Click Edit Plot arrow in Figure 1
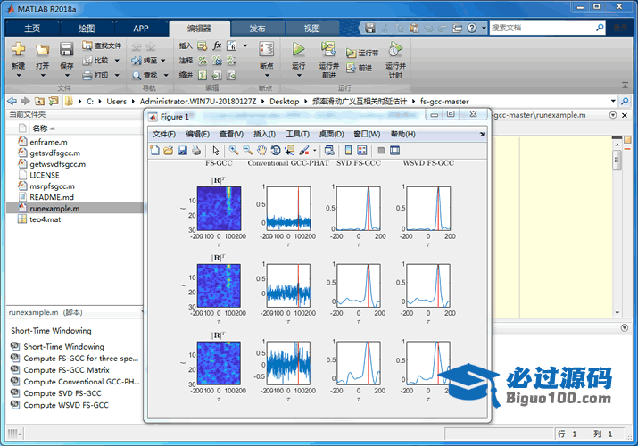Image resolution: width=638 pixels, height=446 pixels. point(216,151)
